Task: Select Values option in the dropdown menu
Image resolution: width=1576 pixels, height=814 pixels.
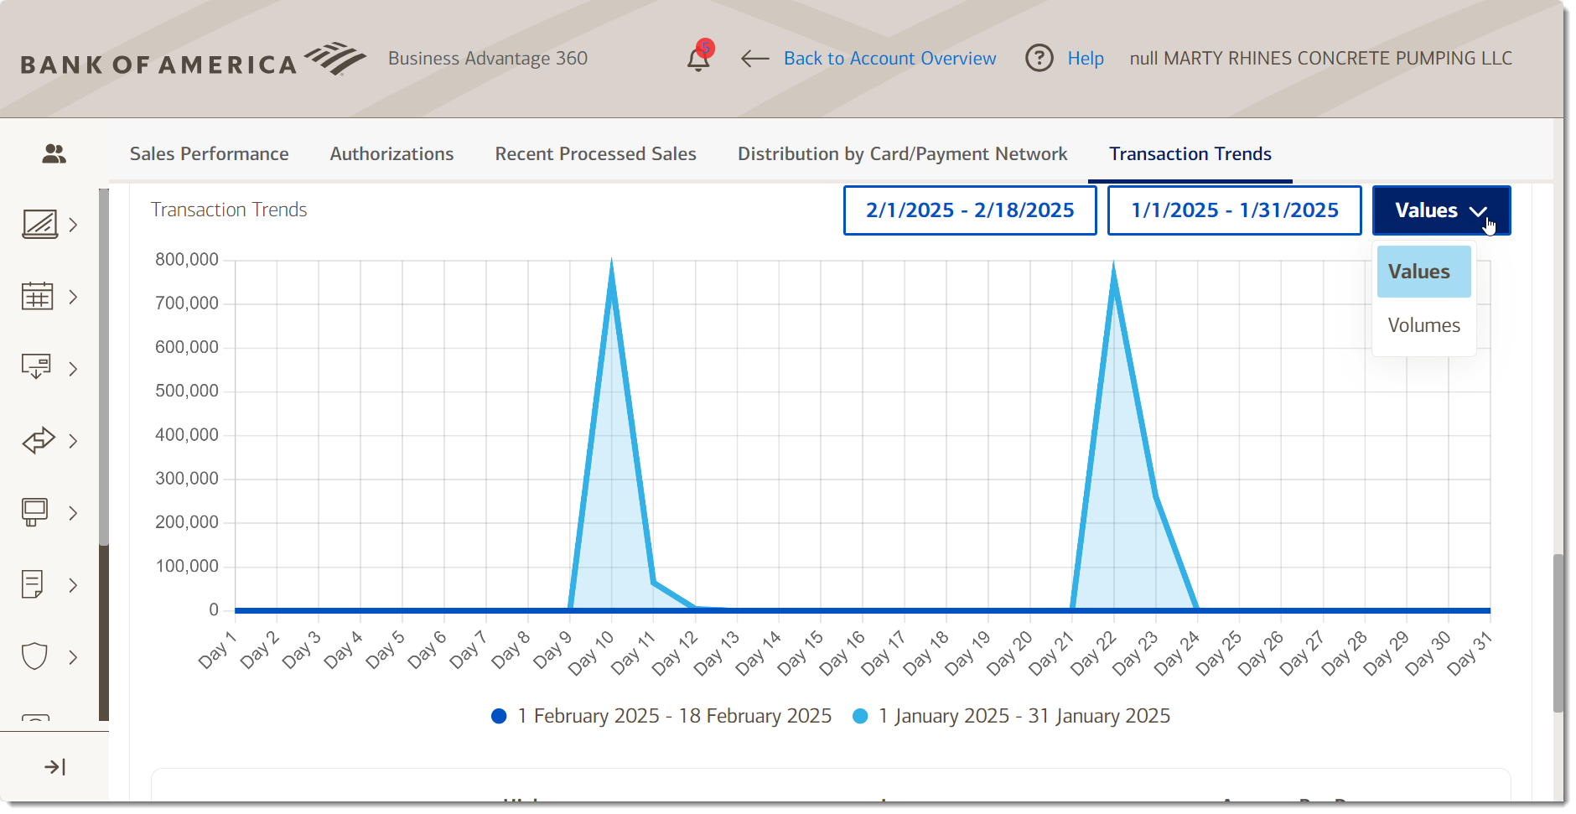Action: (1423, 271)
